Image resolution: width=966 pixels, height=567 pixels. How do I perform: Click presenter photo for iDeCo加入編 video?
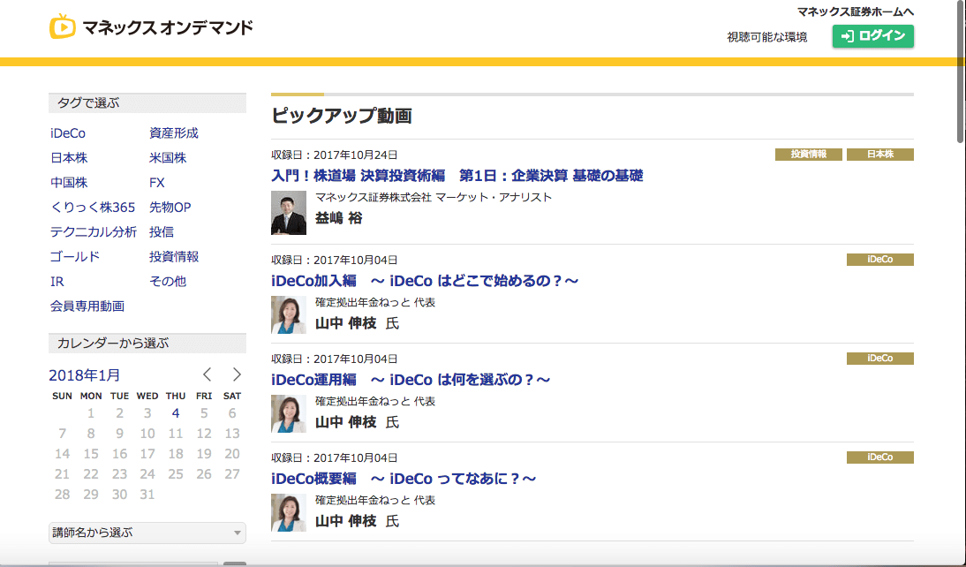tap(289, 314)
